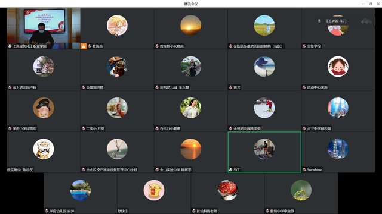The width and height of the screenshot is (382, 214).
Task: Click the muted mic icon beside 辰凯幼儿园 车永慧
Action: click(157, 87)
